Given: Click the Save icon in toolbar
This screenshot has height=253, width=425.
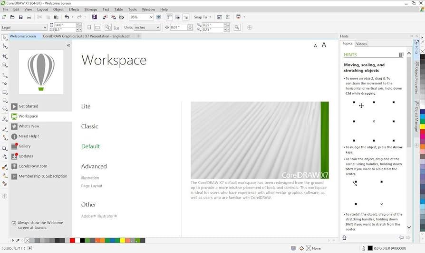Looking at the screenshot, I should click(x=20, y=17).
